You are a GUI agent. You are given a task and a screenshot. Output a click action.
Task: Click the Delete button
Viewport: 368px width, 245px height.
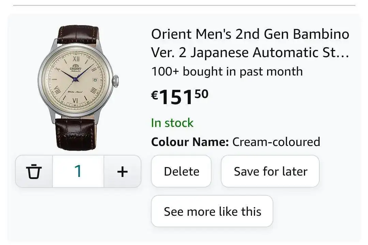tap(181, 171)
